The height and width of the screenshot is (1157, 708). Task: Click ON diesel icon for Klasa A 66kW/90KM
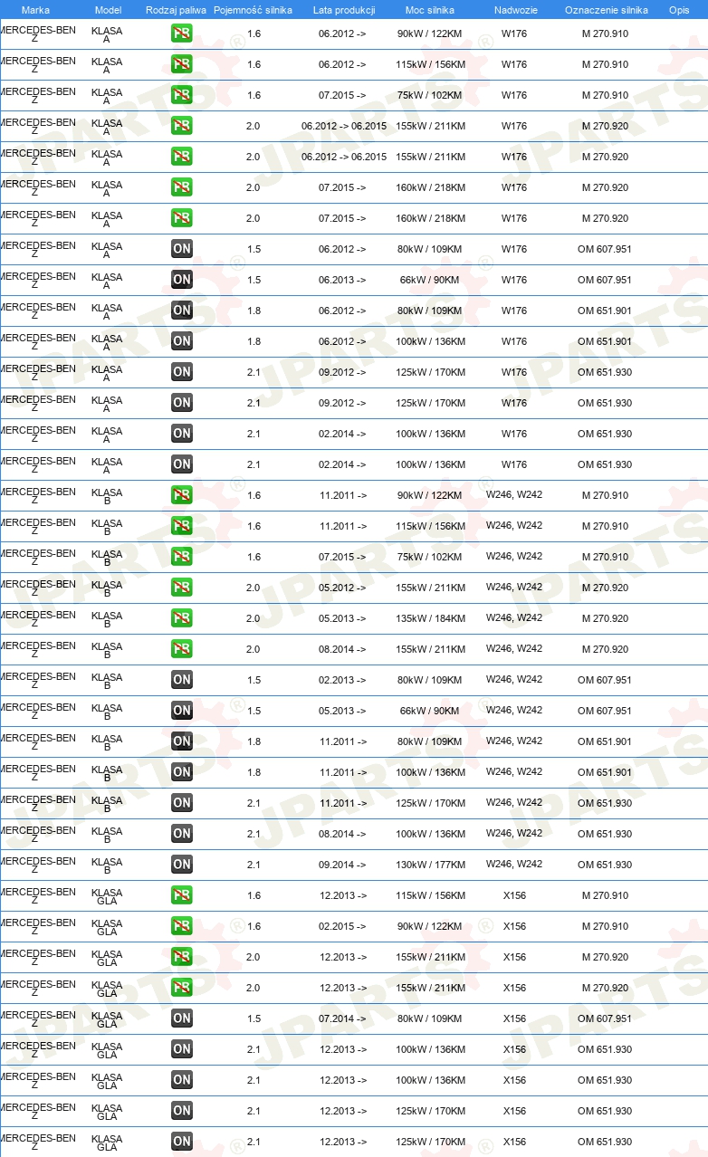point(182,280)
